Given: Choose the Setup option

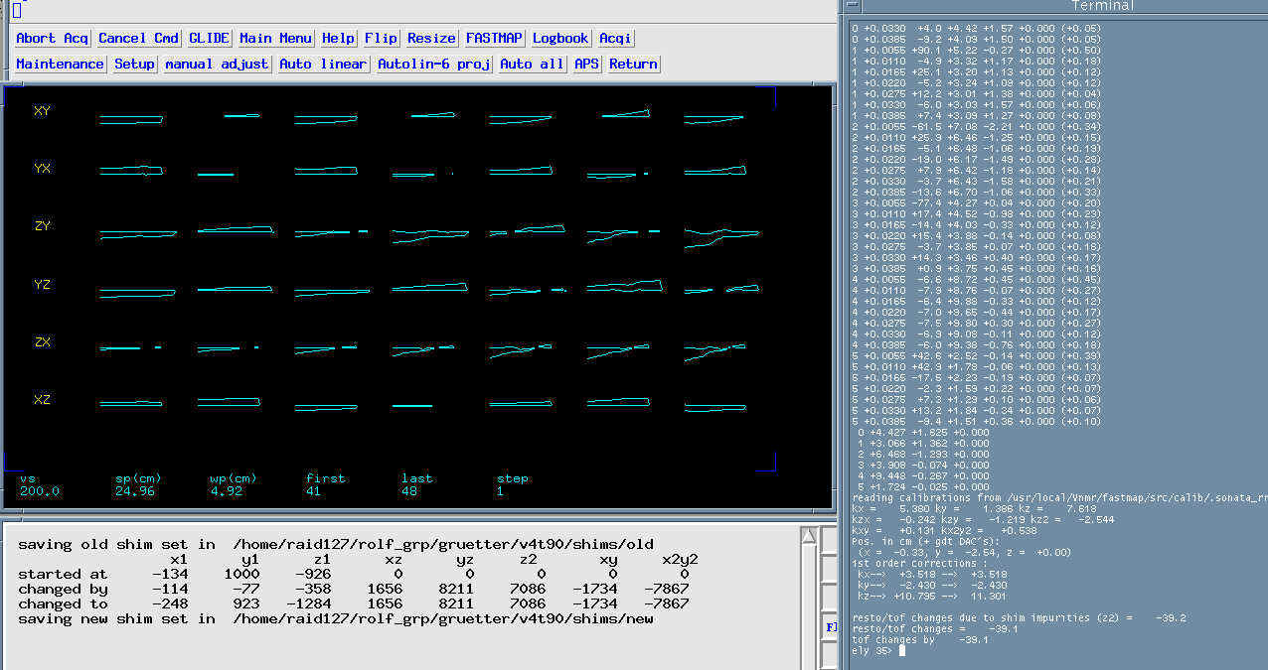Looking at the screenshot, I should point(134,64).
